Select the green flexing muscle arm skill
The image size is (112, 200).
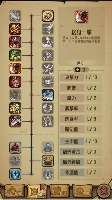[x=15, y=55]
